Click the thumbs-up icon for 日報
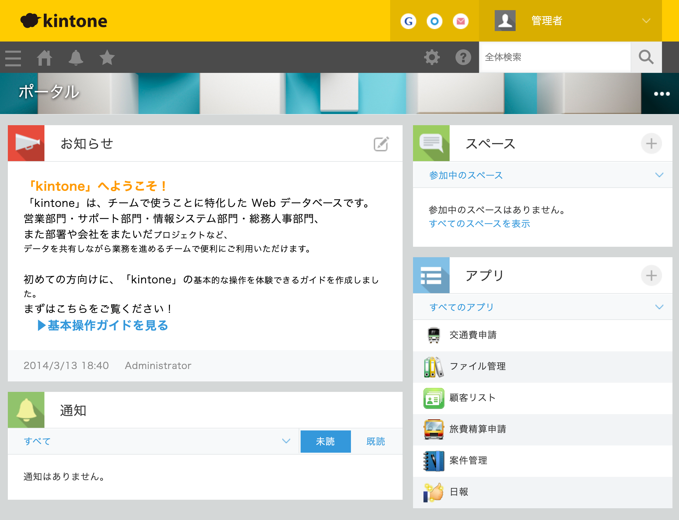 click(434, 492)
